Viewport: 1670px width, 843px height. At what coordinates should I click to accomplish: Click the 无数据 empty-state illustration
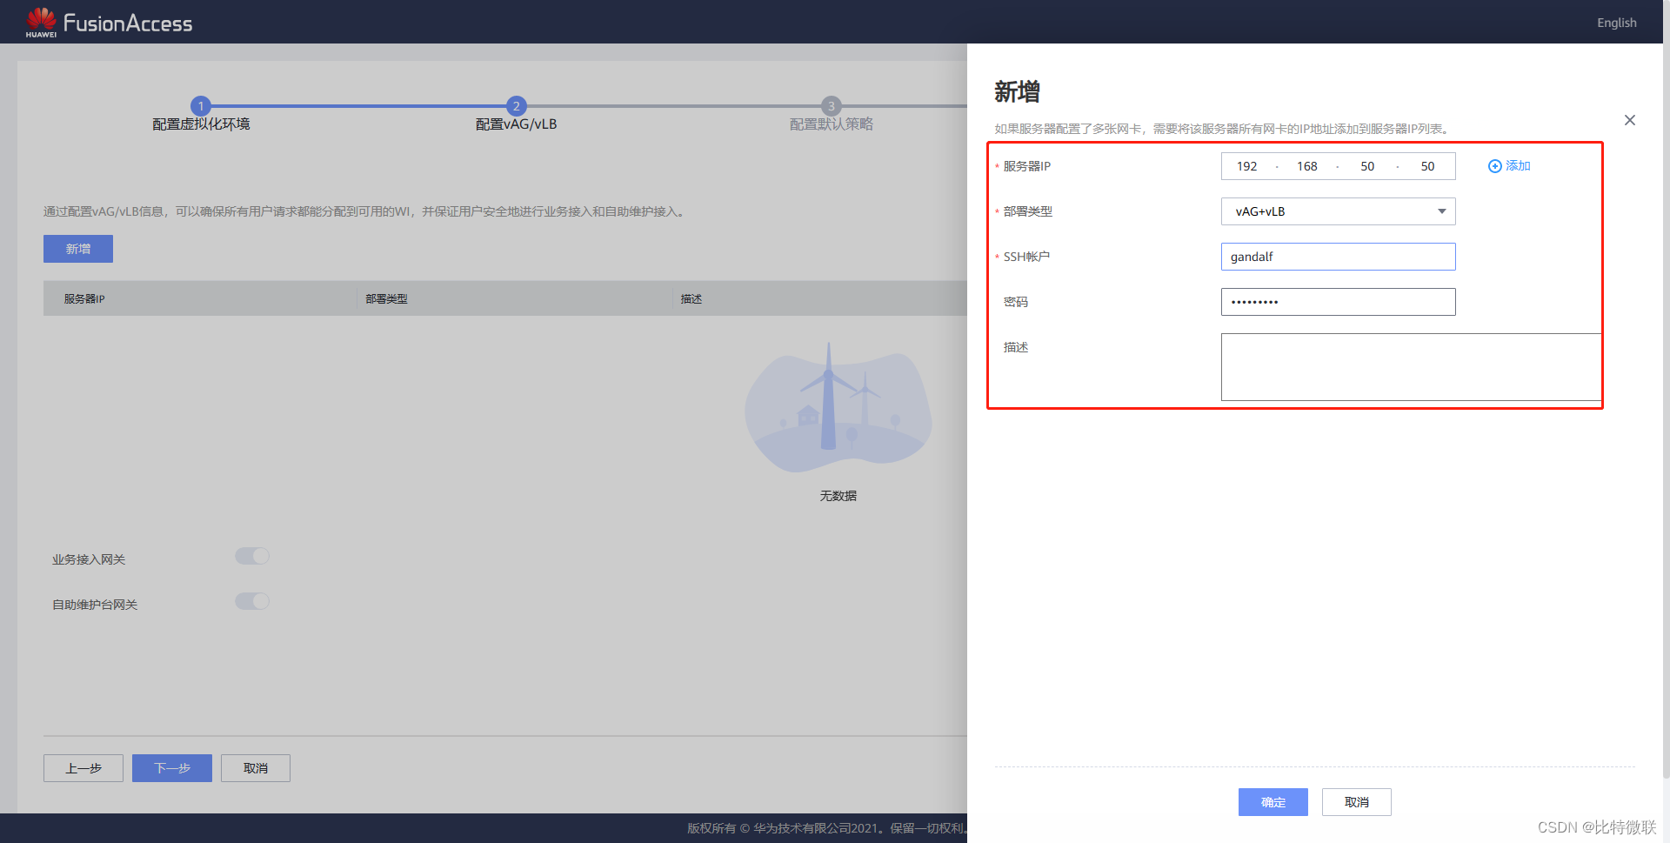click(x=837, y=409)
